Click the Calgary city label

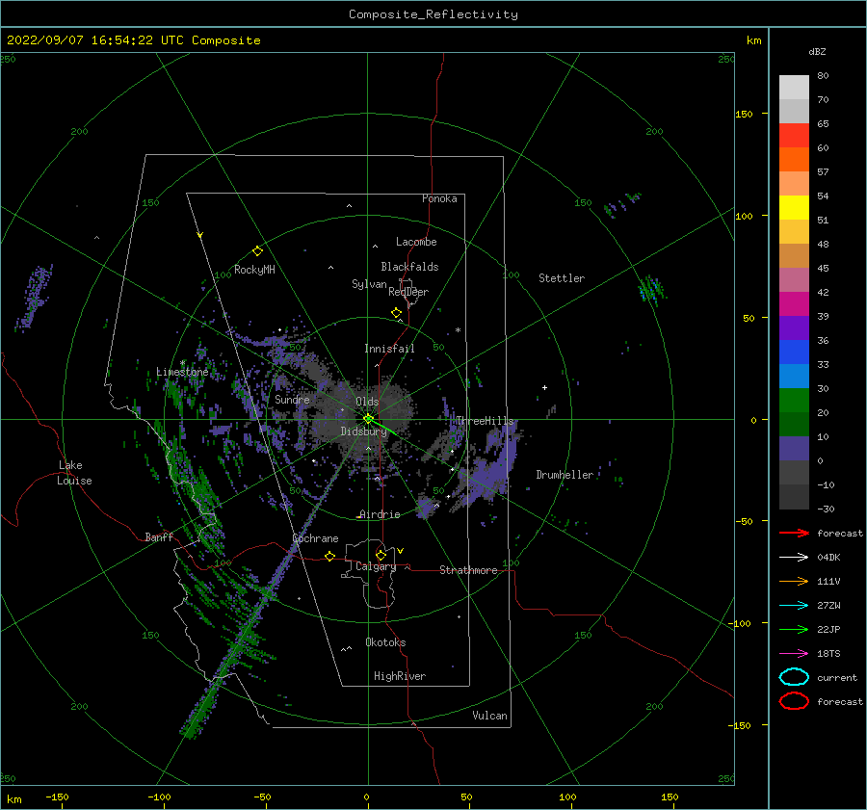tap(376, 566)
